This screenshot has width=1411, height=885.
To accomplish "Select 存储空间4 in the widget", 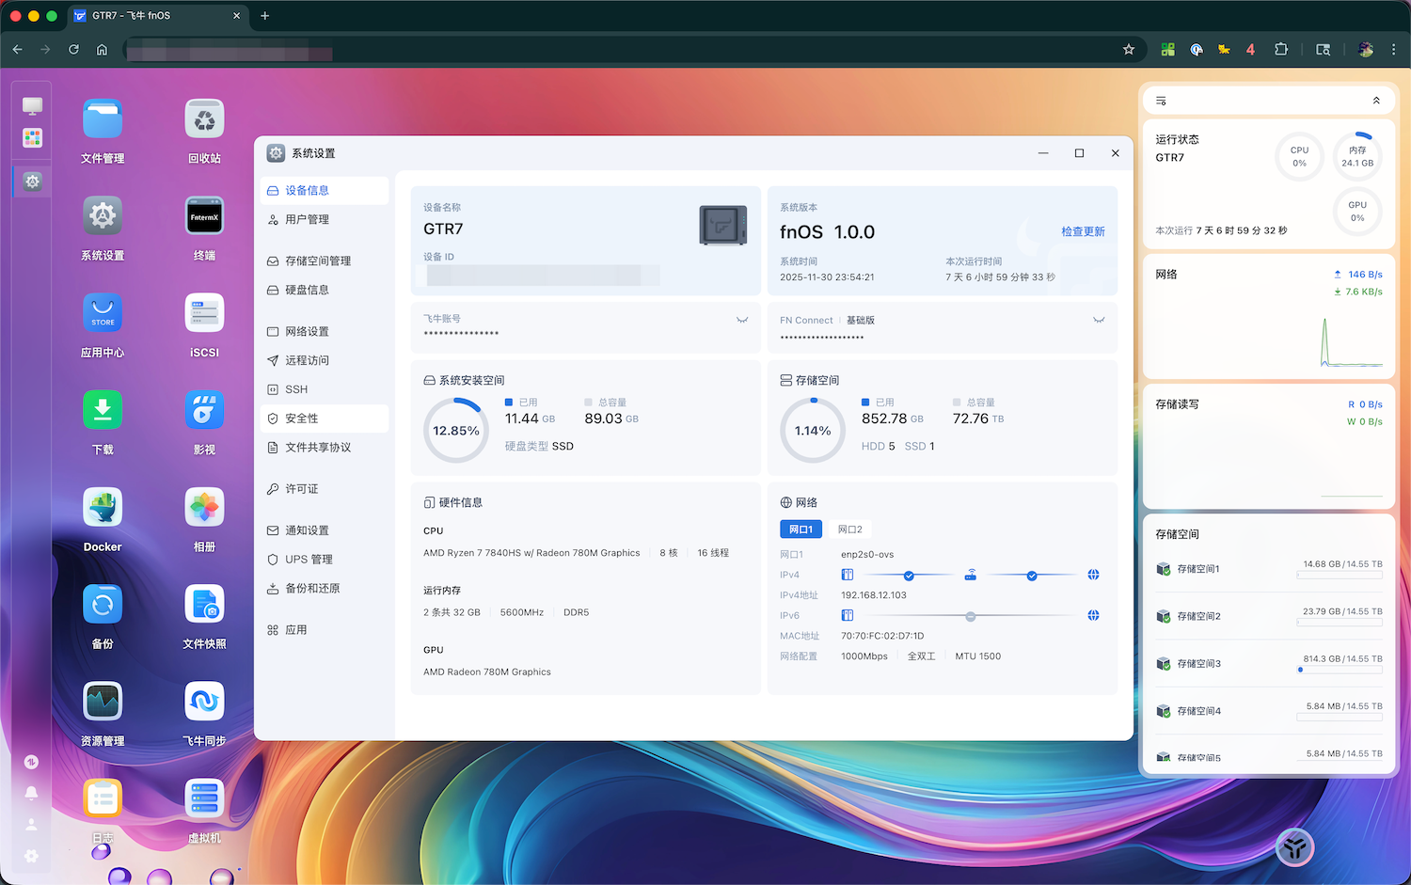I will pos(1269,711).
